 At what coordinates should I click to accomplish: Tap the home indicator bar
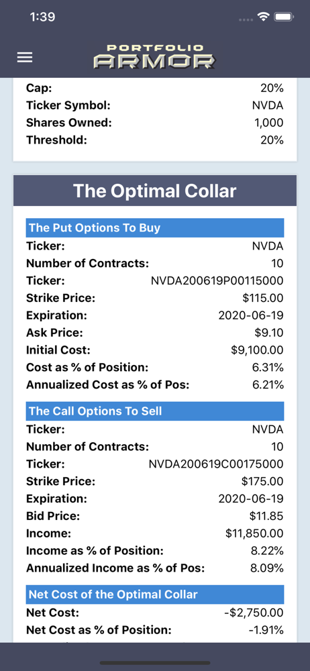click(155, 663)
